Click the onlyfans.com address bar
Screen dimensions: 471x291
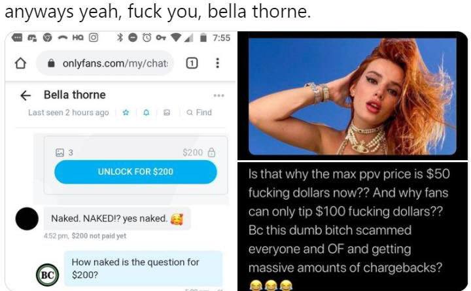[x=105, y=63]
